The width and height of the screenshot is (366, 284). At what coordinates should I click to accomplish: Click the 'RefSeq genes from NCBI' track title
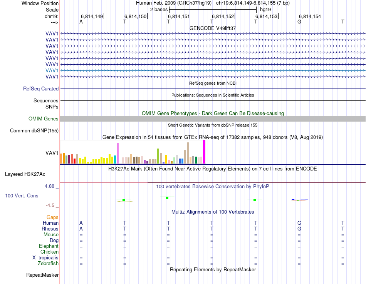point(213,83)
